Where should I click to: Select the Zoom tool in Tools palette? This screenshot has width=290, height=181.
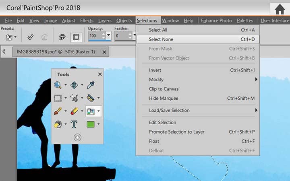58,85
